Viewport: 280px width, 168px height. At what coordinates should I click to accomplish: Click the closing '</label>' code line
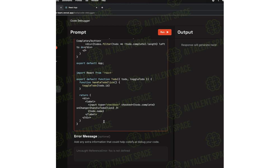(x=91, y=115)
